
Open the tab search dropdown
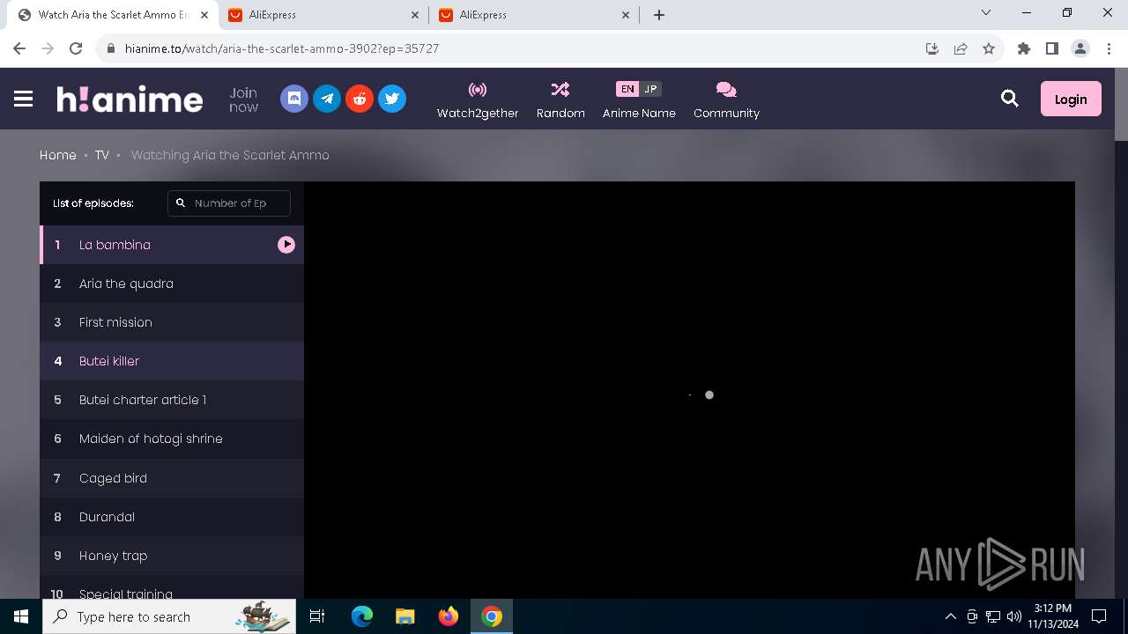(986, 13)
